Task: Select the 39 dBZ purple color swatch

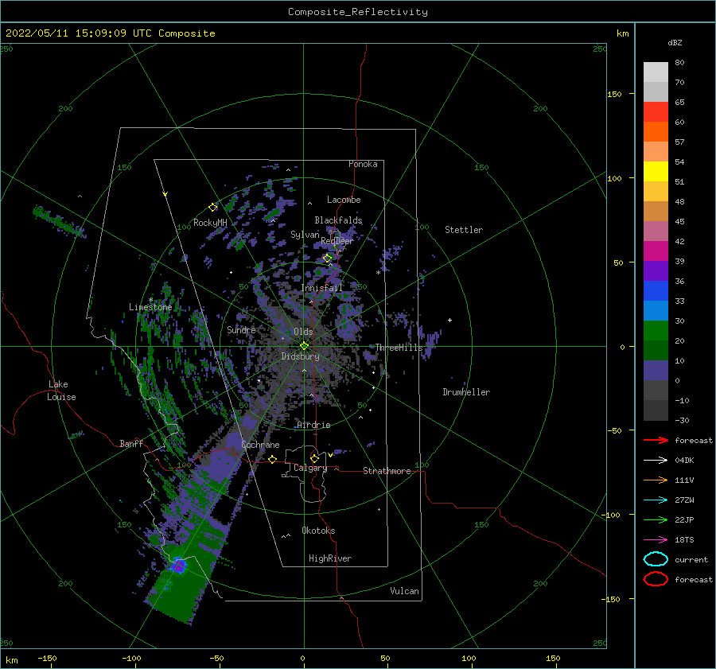Action: pyautogui.click(x=656, y=270)
